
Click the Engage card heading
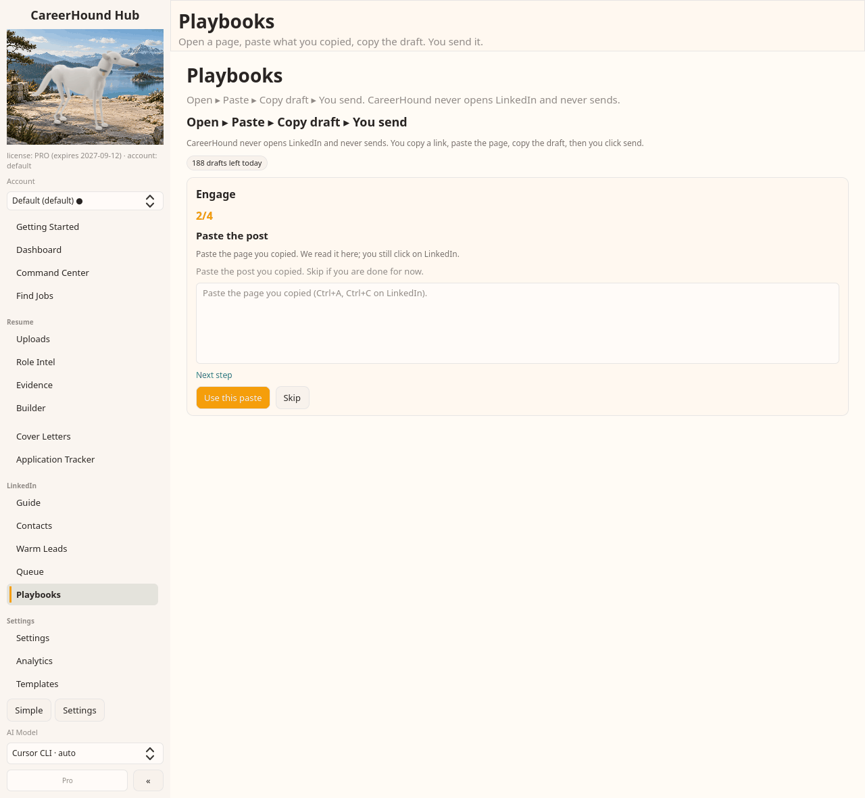[216, 194]
